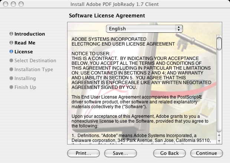Click the Go Back button
Screen dimensions: 230x163
(x=170, y=153)
